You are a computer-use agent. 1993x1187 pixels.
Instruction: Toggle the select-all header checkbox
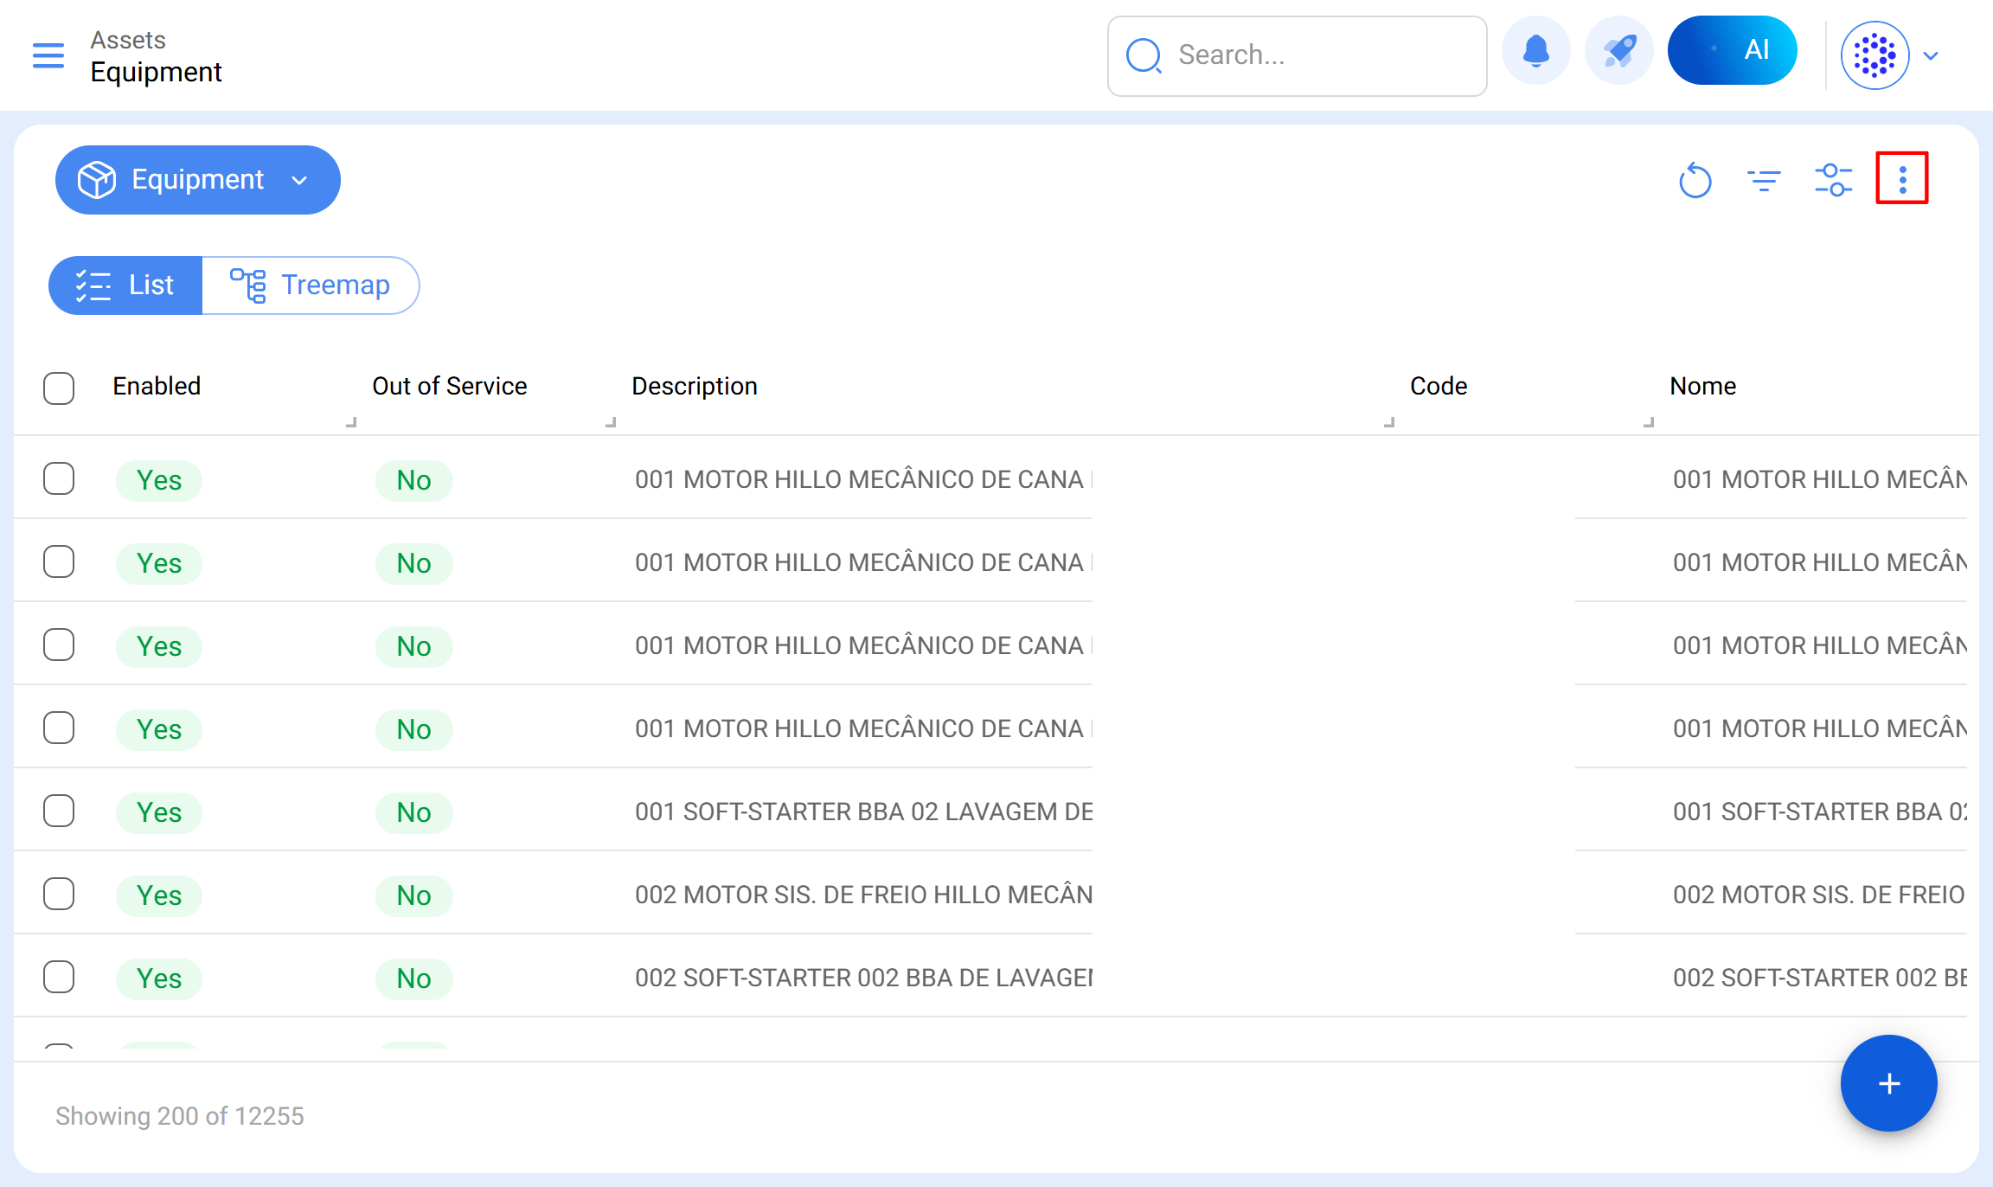tap(59, 388)
